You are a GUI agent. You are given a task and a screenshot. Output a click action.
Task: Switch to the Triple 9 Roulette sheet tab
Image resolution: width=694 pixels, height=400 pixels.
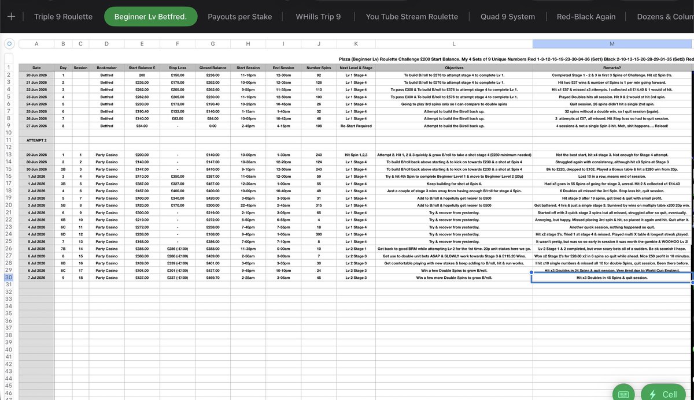pos(63,17)
